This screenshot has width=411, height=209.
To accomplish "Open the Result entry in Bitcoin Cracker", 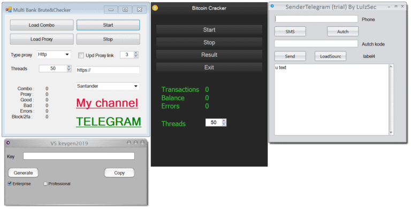I will click(209, 55).
